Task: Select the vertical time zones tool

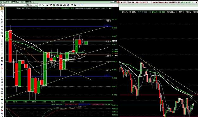Action: (2, 44)
